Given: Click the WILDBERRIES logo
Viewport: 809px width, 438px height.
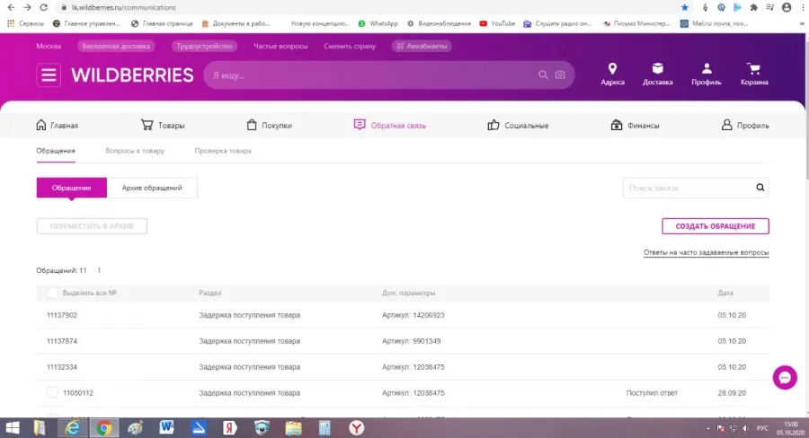Looking at the screenshot, I should [x=132, y=75].
